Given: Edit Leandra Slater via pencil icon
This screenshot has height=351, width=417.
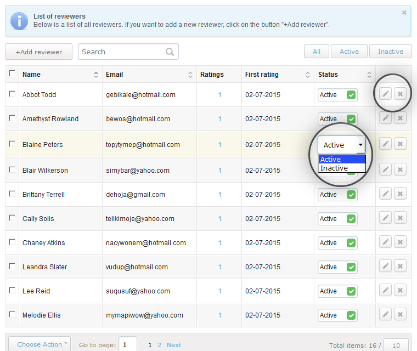Looking at the screenshot, I should click(x=385, y=266).
